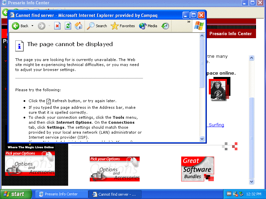Click the Presario Info Center scrollbar thumb
This screenshot has height=199, width=266.
[252, 138]
